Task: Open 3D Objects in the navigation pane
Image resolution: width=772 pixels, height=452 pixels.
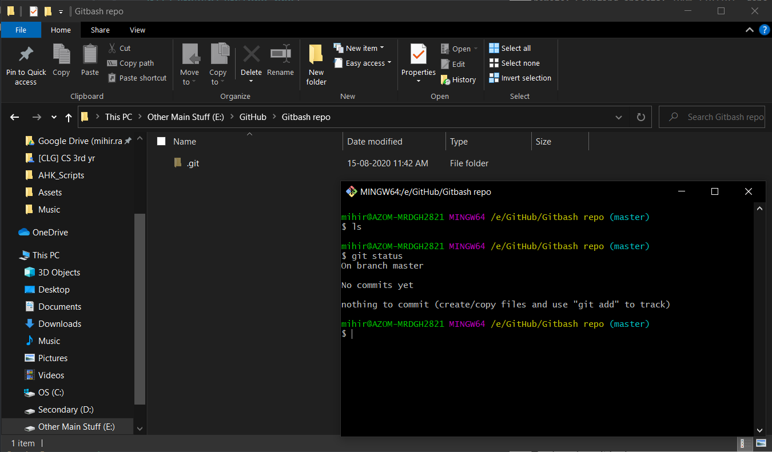Action: click(x=52, y=273)
